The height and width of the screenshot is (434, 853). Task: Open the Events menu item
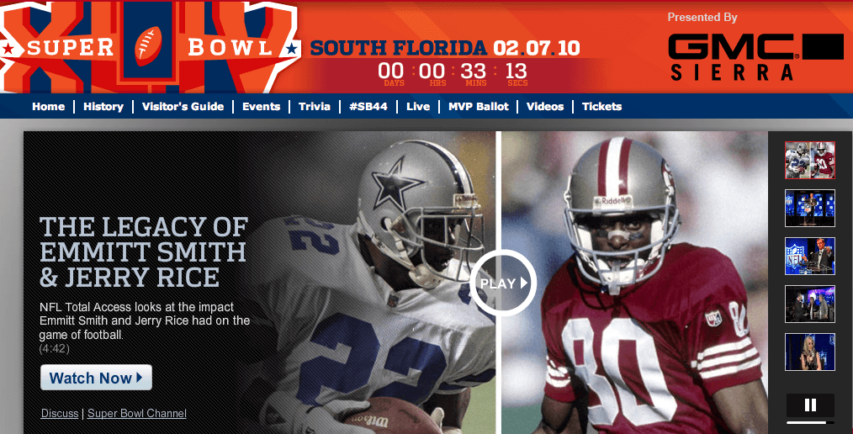coord(261,107)
